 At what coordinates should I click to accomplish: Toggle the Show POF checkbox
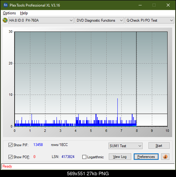[11, 157]
